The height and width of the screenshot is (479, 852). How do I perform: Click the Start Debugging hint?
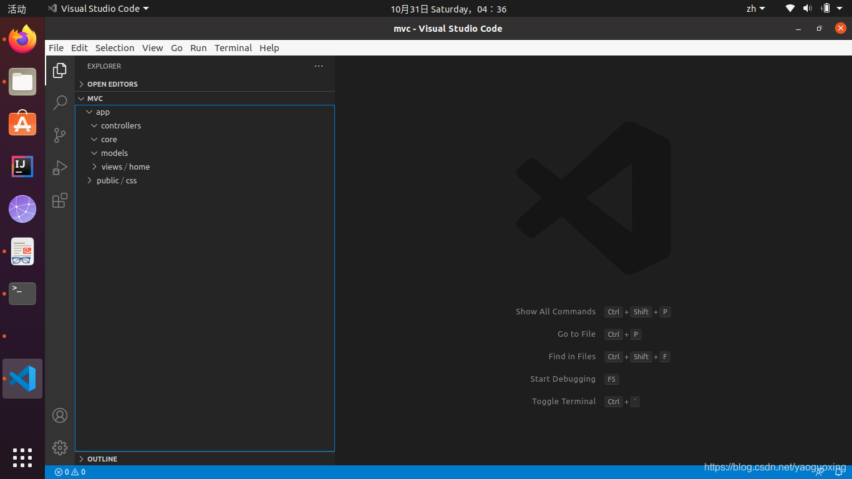[x=563, y=379]
